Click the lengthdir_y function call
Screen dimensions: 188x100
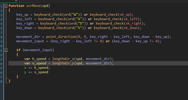(63, 63)
